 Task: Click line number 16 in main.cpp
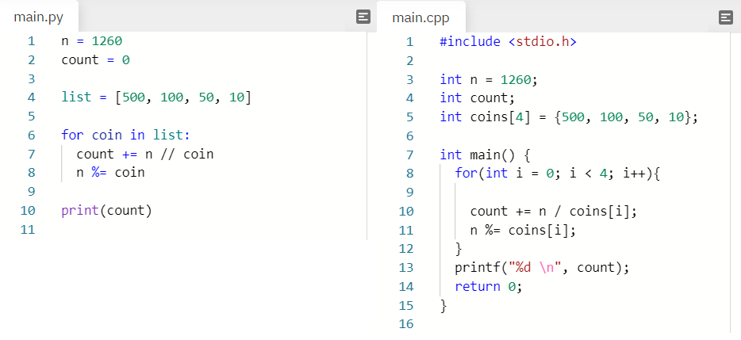click(406, 324)
